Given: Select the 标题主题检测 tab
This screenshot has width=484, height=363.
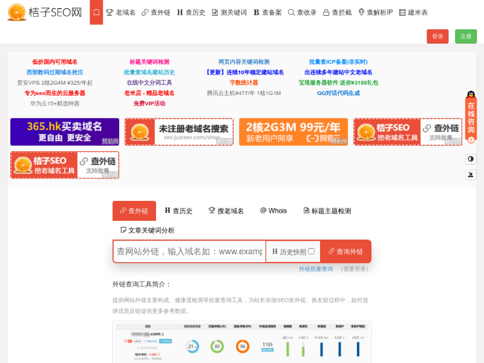Looking at the screenshot, I should click(x=327, y=211).
